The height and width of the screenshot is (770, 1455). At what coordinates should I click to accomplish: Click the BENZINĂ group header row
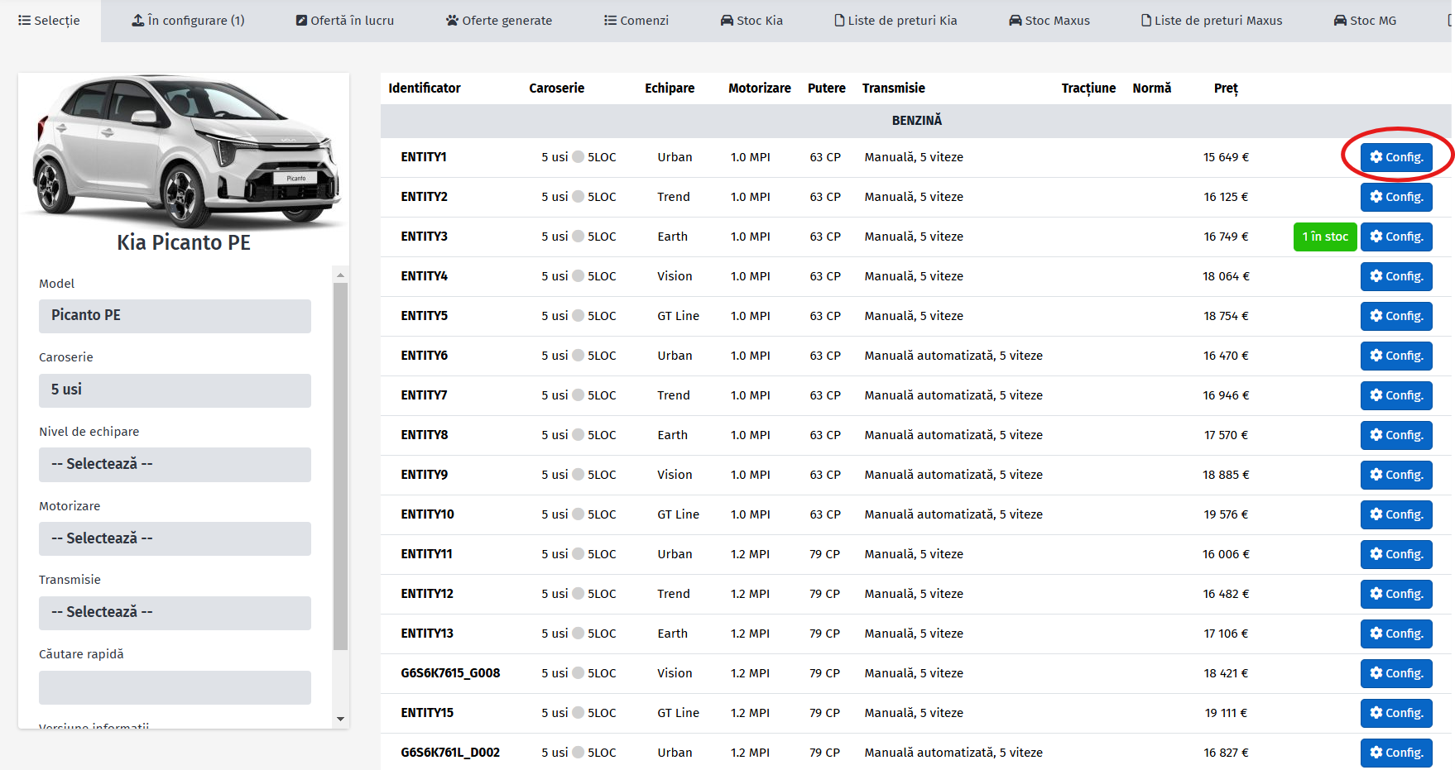tap(916, 121)
